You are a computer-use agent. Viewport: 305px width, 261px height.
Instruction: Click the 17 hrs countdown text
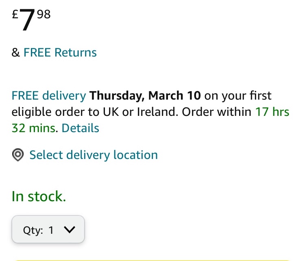272,112
